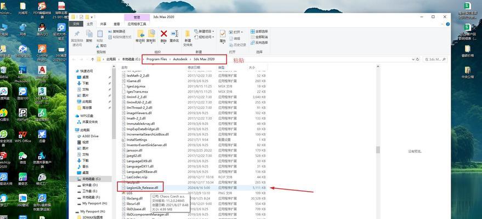Open the Application Tools tab
Image resolution: width=482 pixels, height=219 pixels.
pyautogui.click(x=137, y=24)
